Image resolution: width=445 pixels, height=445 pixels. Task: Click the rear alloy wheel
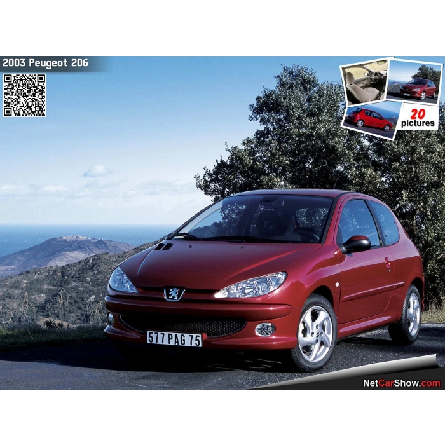pyautogui.click(x=413, y=314)
